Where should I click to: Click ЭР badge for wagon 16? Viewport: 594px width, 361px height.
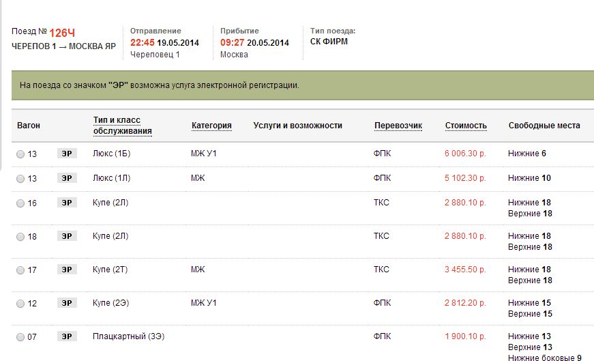click(66, 203)
